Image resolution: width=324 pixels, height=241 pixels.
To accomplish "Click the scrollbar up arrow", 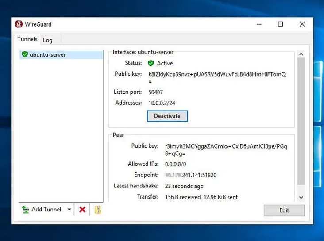I will pos(301,54).
